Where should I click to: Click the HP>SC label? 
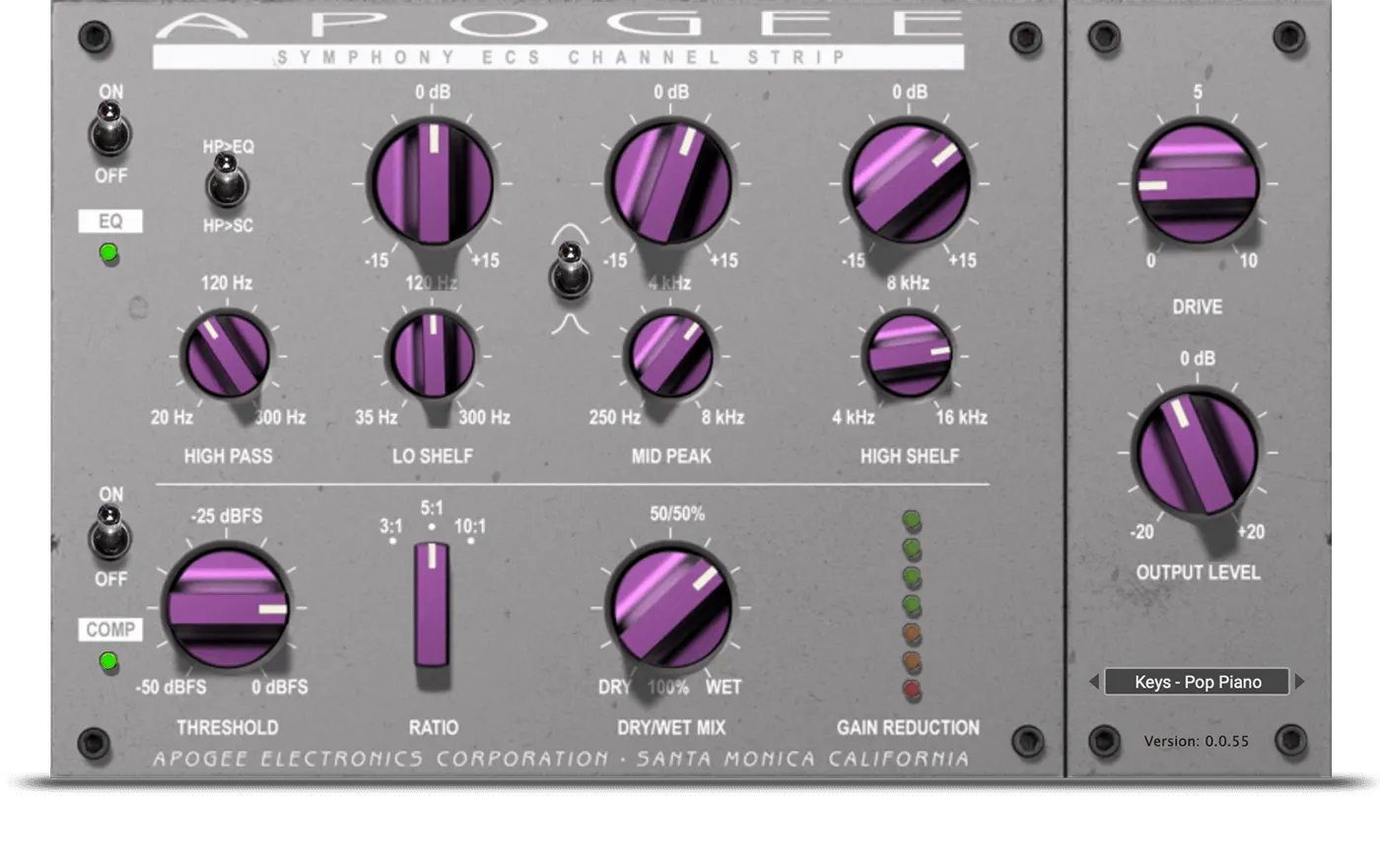tap(228, 226)
